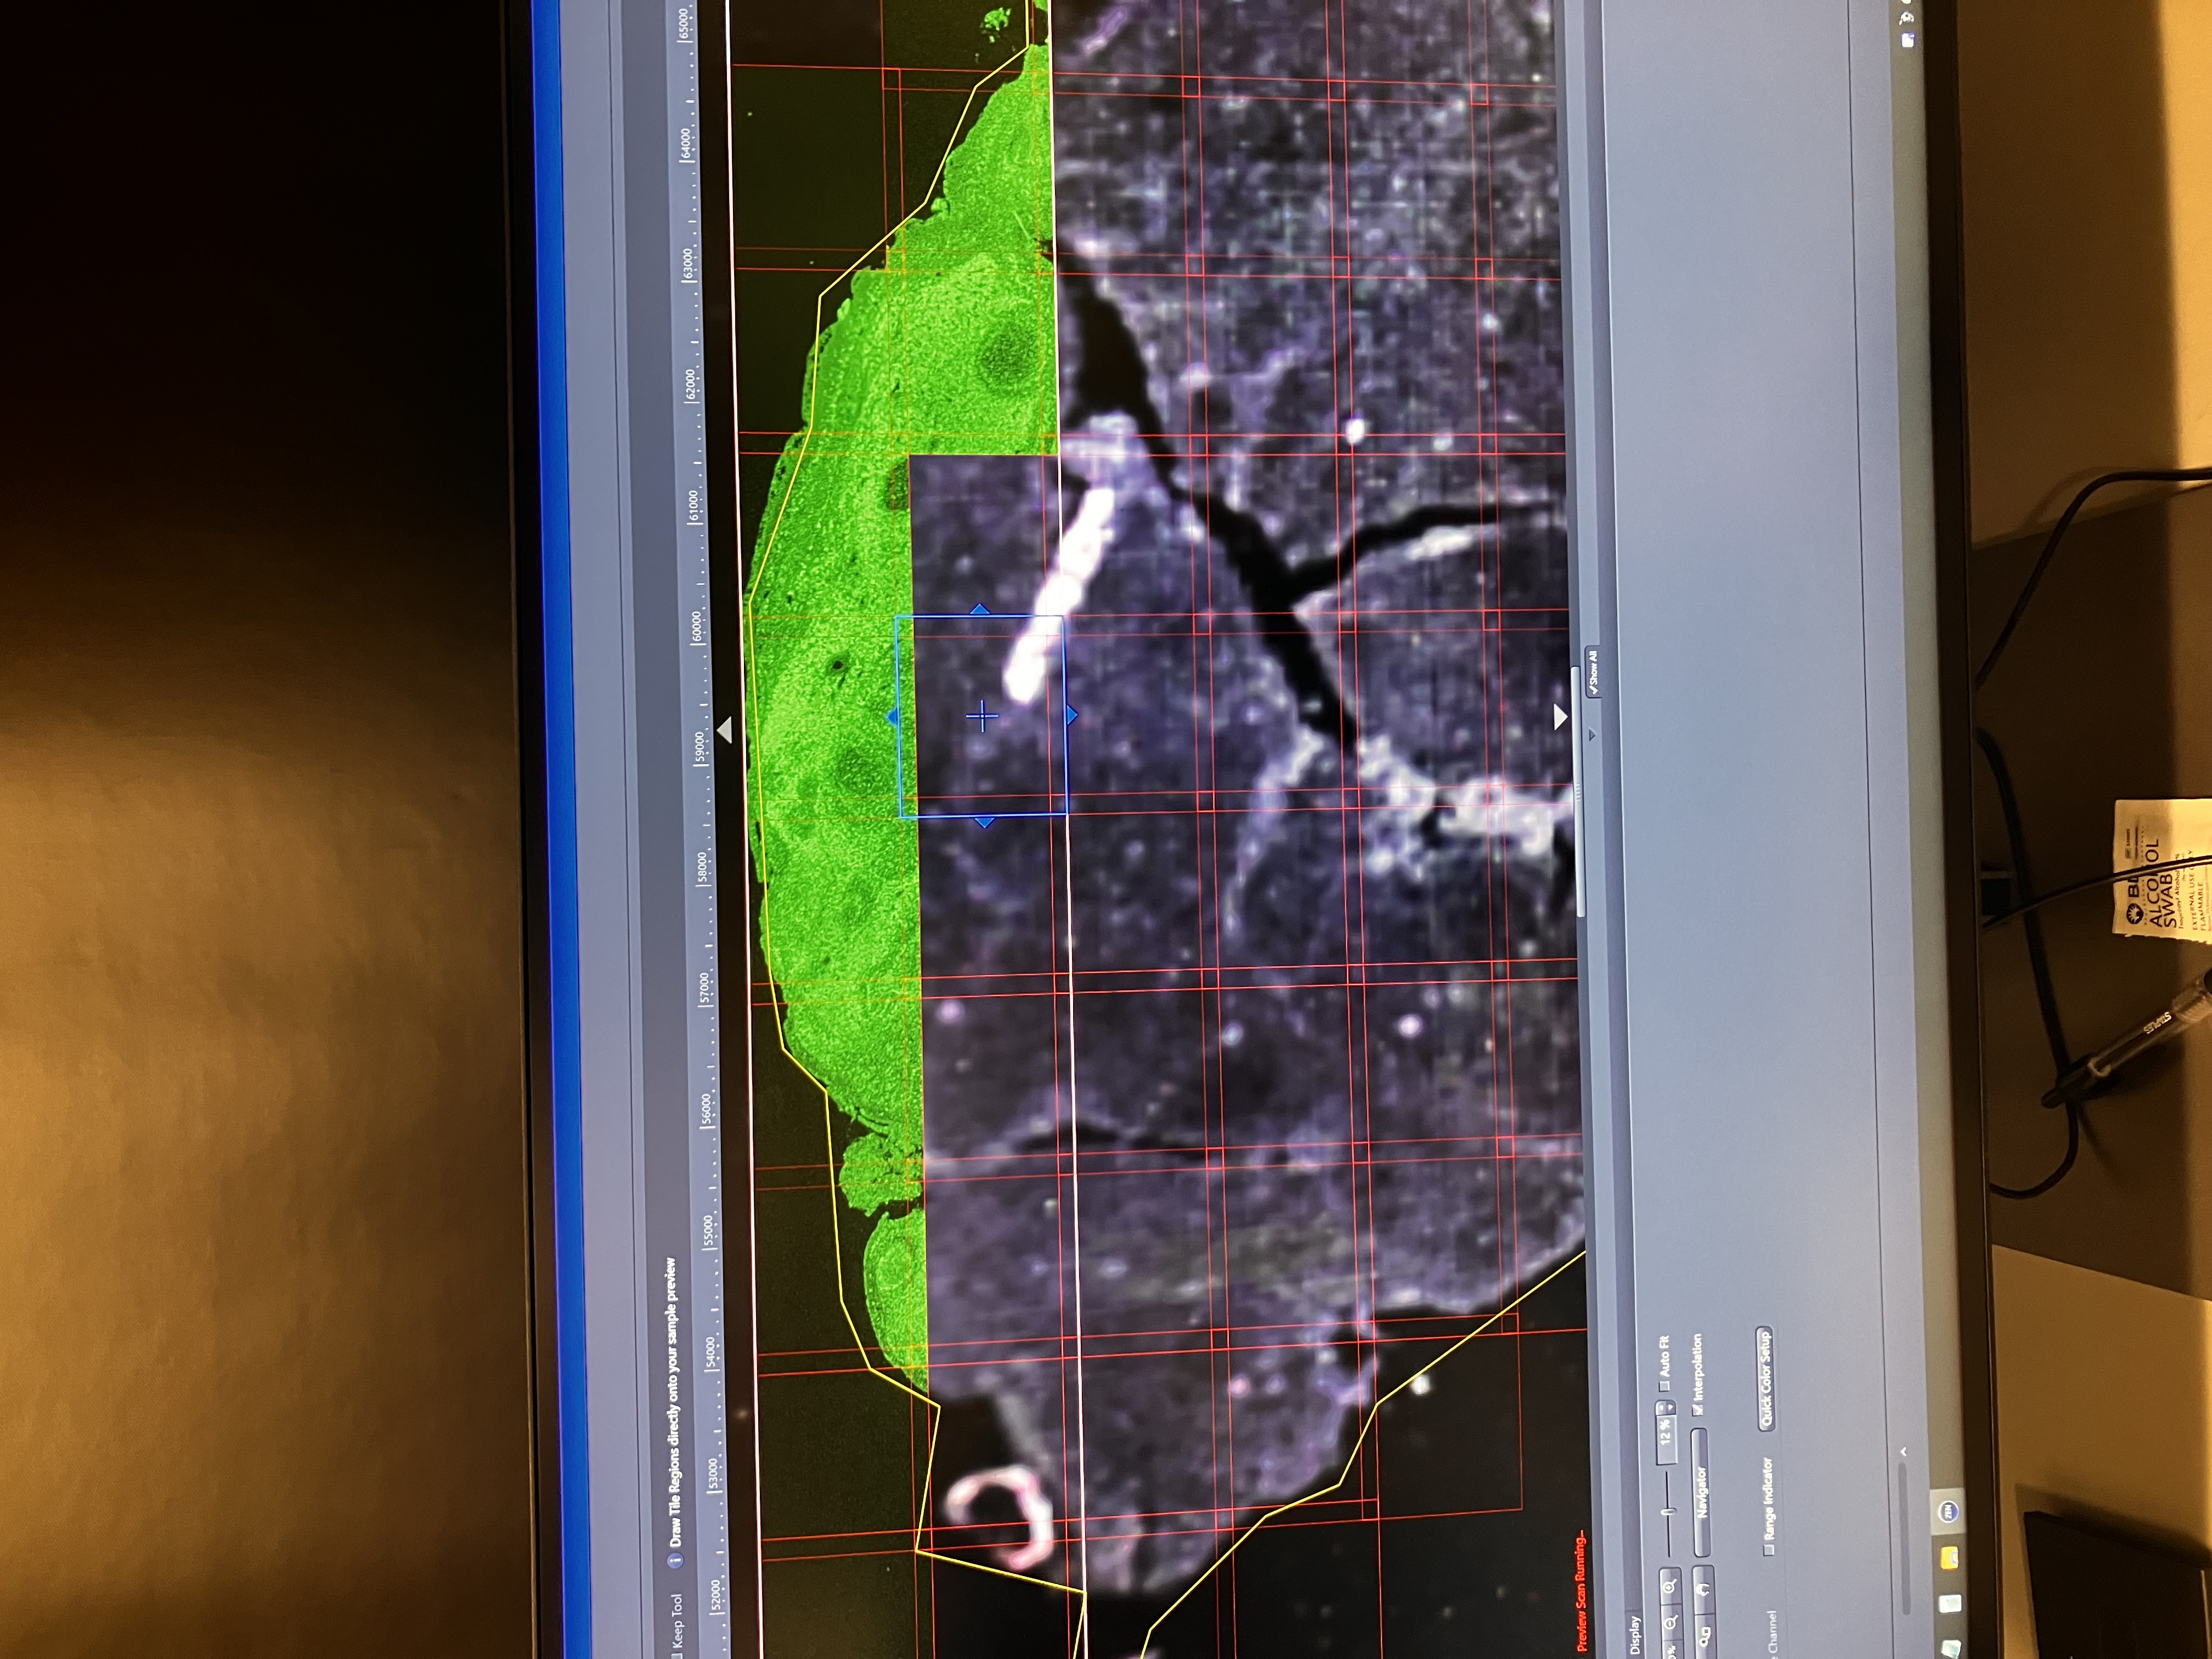Select the pan hand tool icon
Screen dimensions: 2212x1659
[x=1703, y=1589]
